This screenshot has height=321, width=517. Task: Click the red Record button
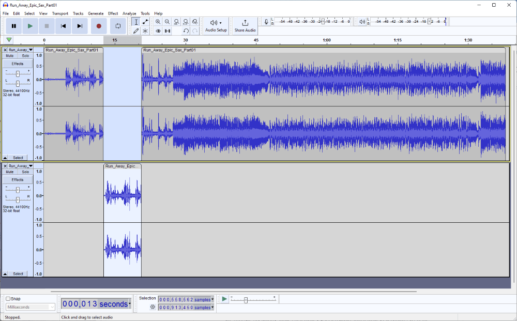coord(99,26)
